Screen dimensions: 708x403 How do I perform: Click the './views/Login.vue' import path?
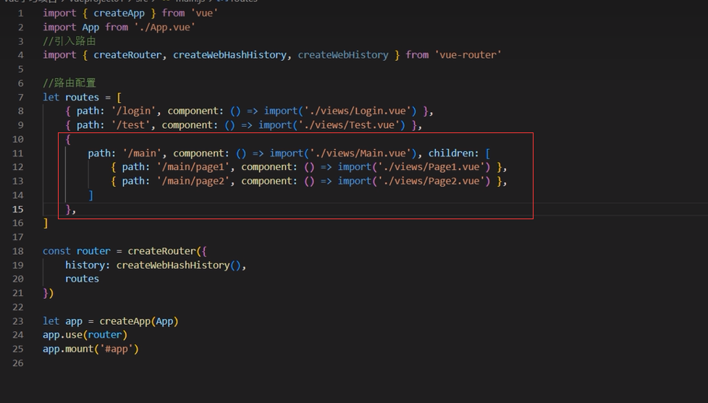click(x=360, y=111)
